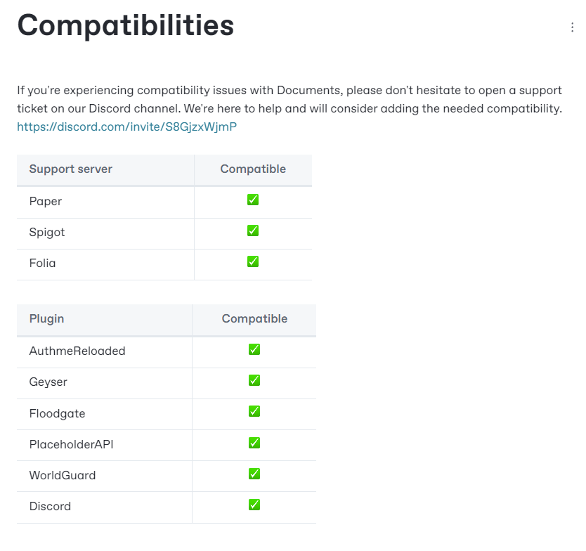This screenshot has height=551, width=586.
Task: Open the Discord invite link
Action: 126,127
